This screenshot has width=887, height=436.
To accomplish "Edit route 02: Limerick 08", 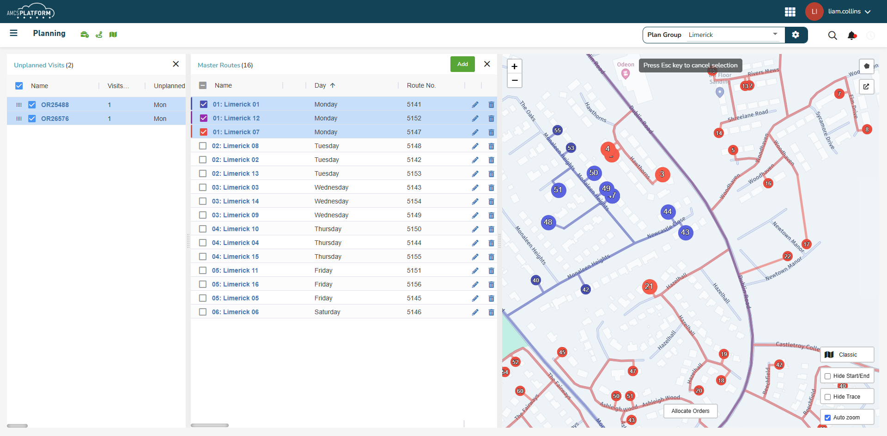I will point(475,146).
